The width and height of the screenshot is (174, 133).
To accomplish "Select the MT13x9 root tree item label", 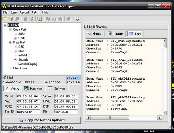I will 13,25.
